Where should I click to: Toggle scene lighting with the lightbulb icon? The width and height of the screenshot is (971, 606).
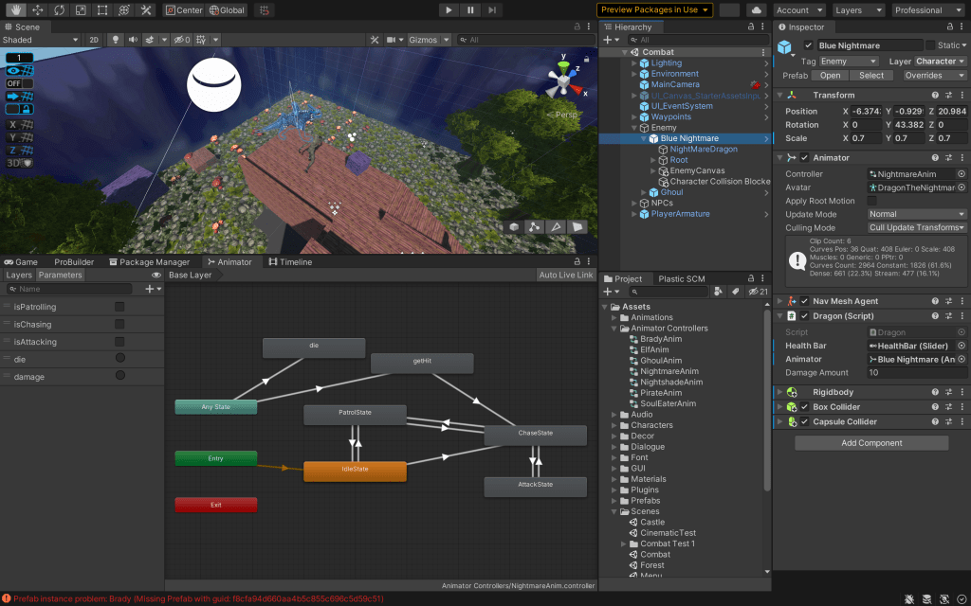[x=116, y=40]
